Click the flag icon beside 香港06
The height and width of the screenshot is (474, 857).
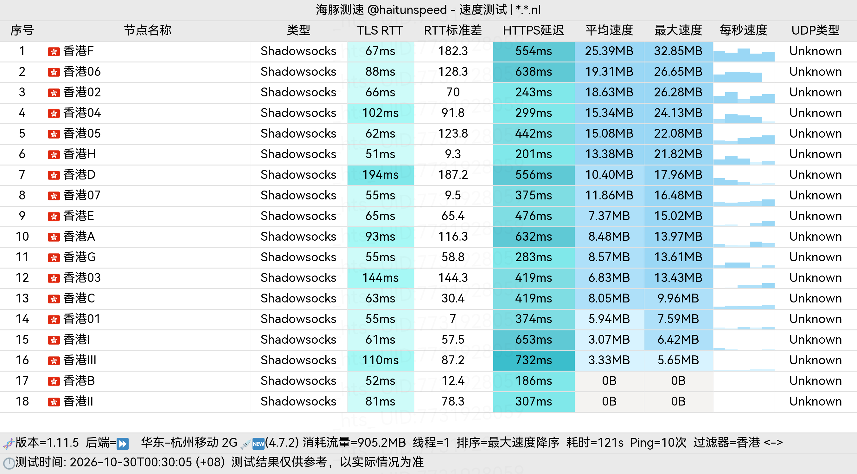point(54,72)
